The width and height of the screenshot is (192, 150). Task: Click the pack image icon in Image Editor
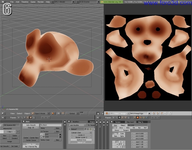pyautogui.click(x=154, y=114)
